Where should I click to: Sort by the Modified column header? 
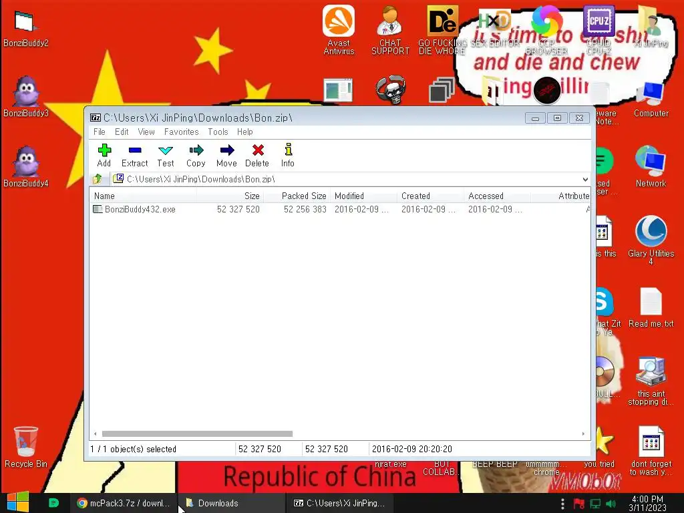click(x=363, y=196)
